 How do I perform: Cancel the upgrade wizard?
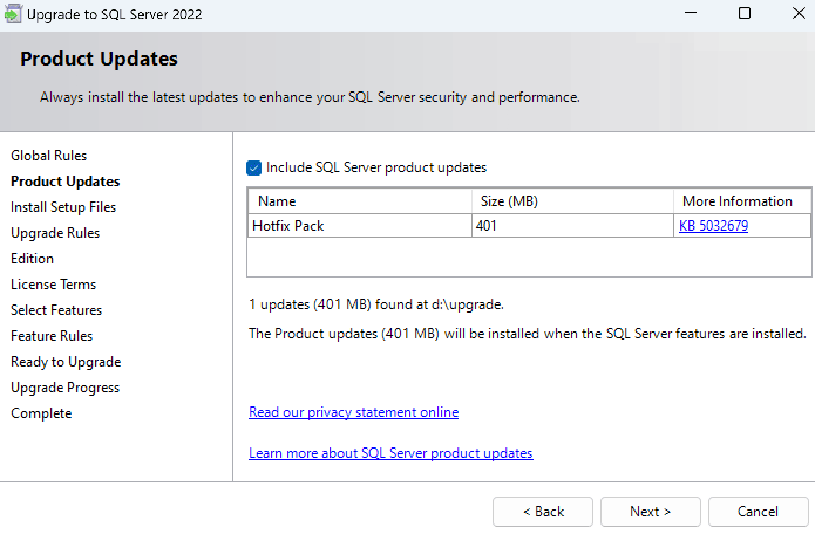click(x=758, y=512)
